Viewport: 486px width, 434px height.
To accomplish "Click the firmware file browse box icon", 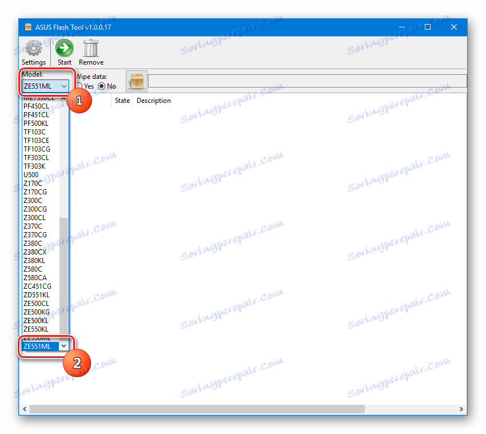I will (x=137, y=81).
